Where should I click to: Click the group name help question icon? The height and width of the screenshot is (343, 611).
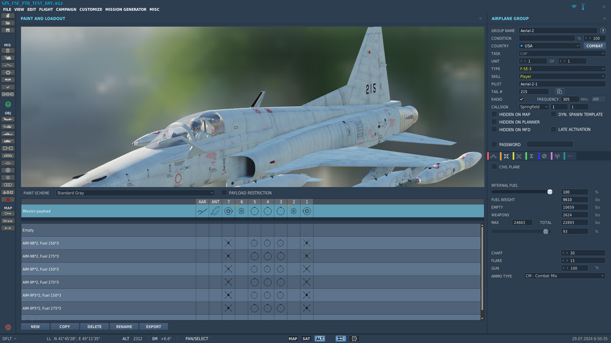click(603, 31)
